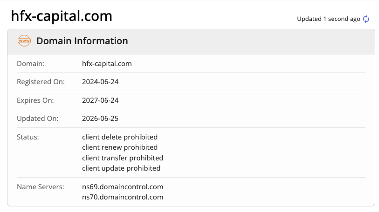Click the hfx-capital.com page title
The height and width of the screenshot is (212, 379).
click(62, 16)
